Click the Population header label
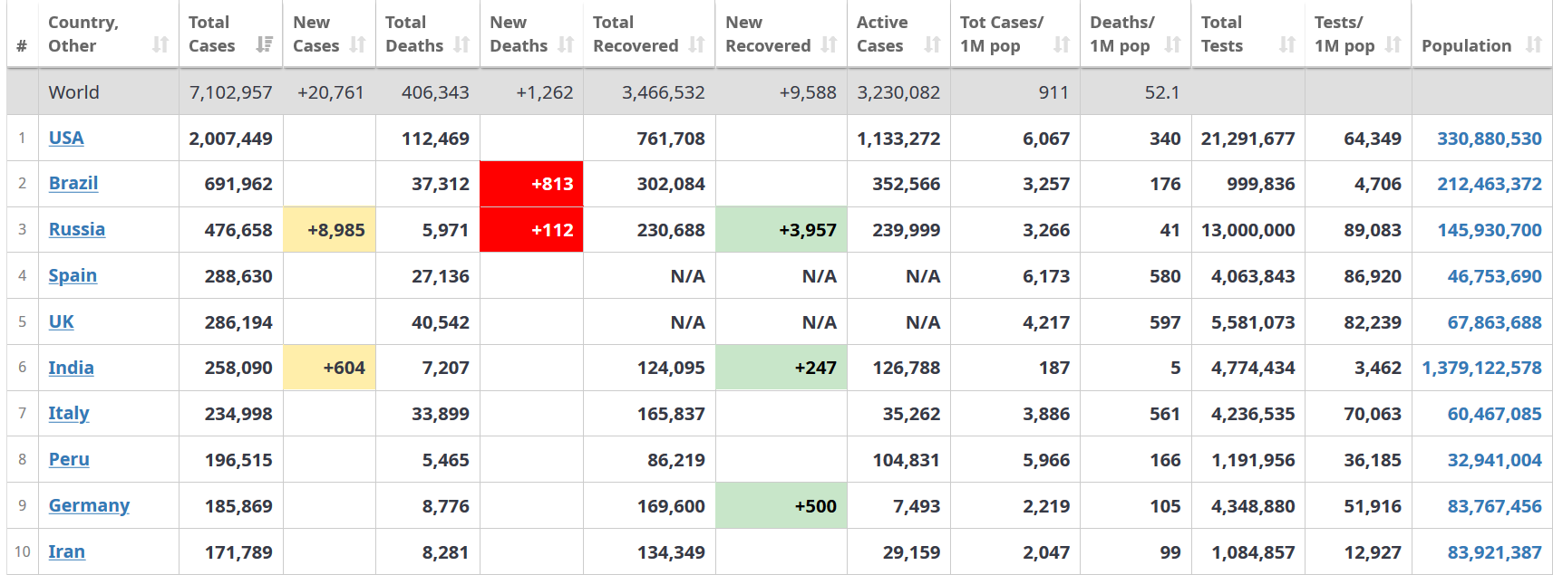Image resolution: width=1553 pixels, height=575 pixels. point(1466,45)
